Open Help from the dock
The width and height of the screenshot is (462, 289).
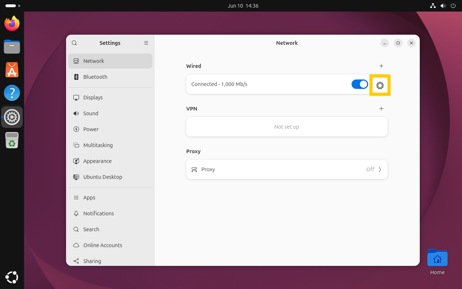[x=12, y=93]
